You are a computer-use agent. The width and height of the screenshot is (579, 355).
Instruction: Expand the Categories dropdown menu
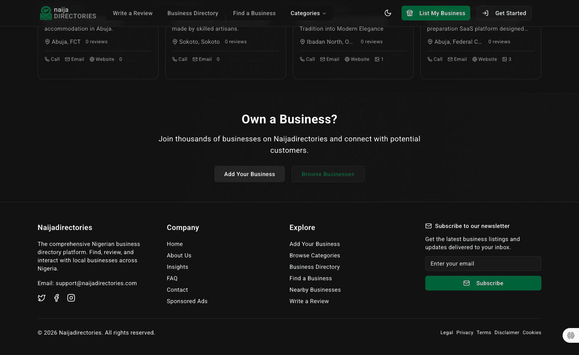click(x=308, y=13)
